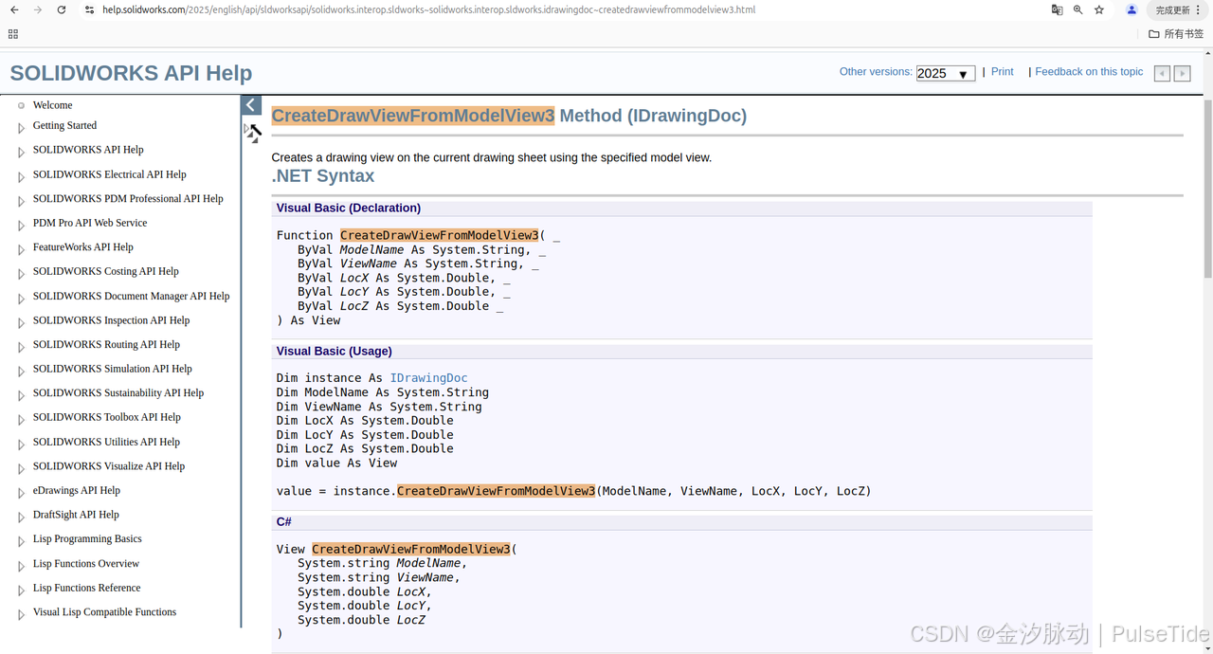Image resolution: width=1213 pixels, height=654 pixels.
Task: Expand SOLIDWORKS Toolbox API Help node
Action: (21, 420)
